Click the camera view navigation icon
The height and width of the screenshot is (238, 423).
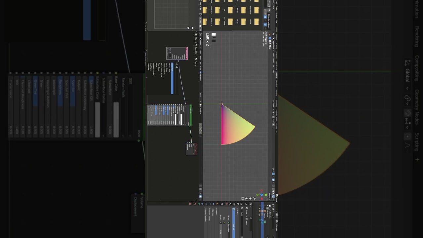(x=247, y=198)
